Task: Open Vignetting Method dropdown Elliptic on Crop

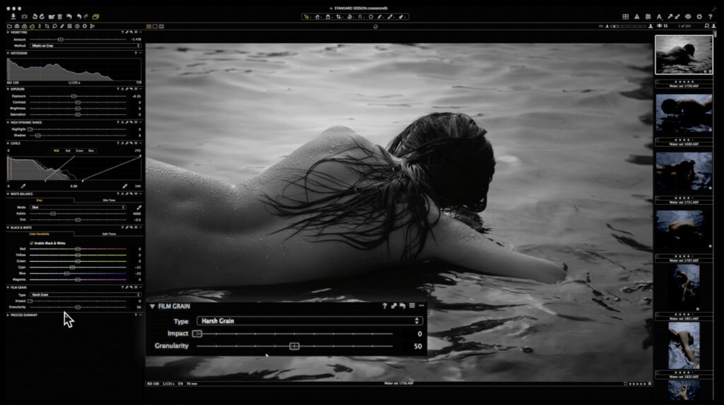Action: tap(85, 46)
